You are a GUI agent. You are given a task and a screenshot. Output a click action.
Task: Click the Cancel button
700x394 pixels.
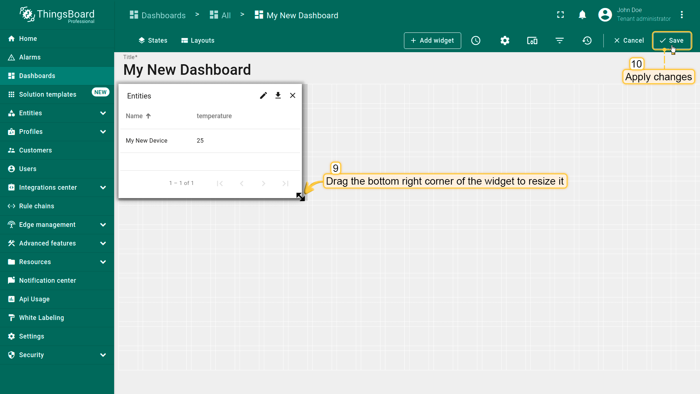tap(629, 40)
